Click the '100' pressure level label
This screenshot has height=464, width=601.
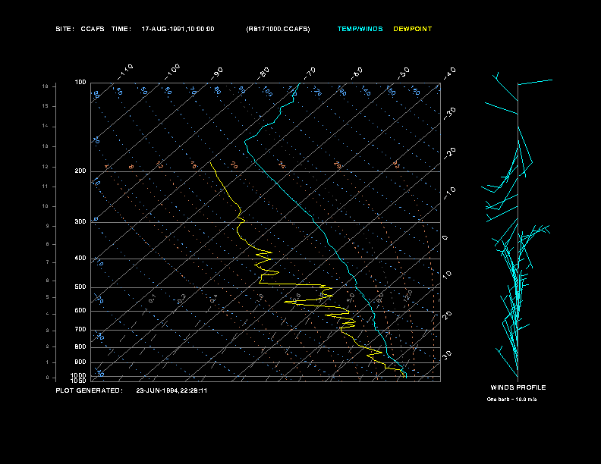80,83
